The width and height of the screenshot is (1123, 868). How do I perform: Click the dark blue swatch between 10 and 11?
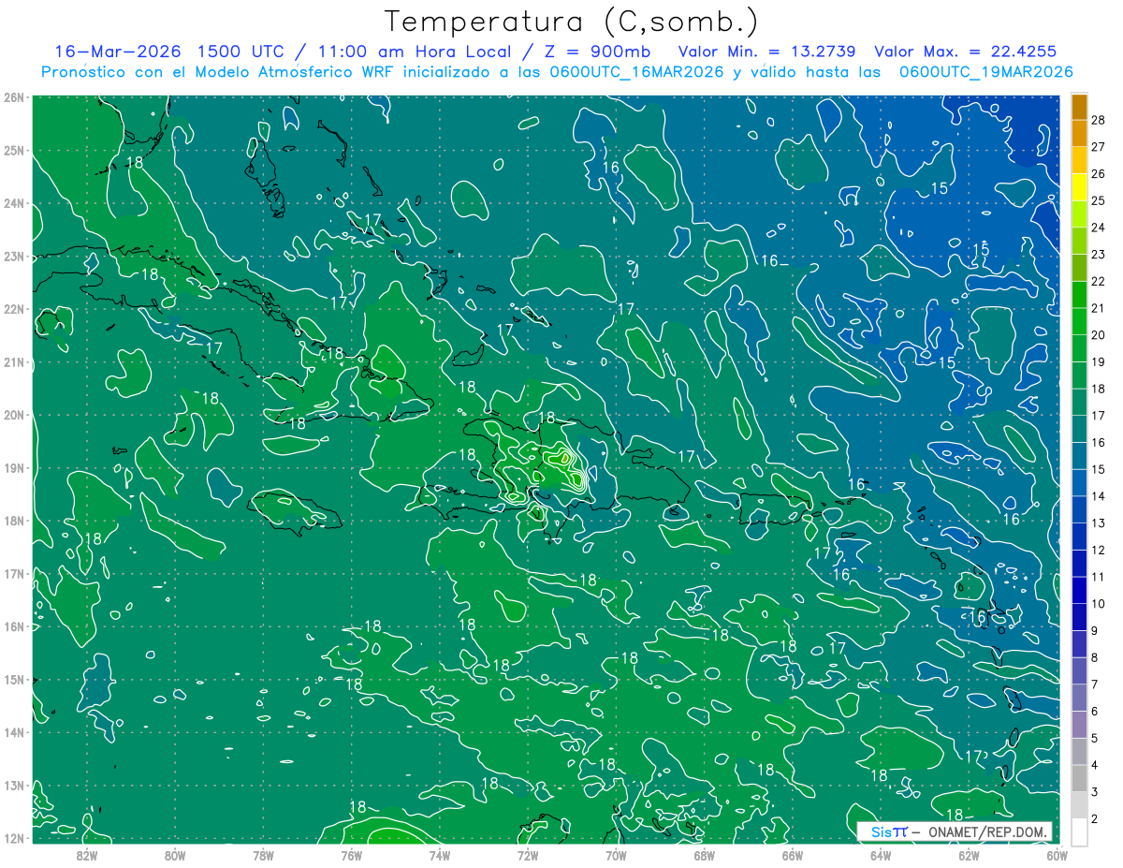1079,590
